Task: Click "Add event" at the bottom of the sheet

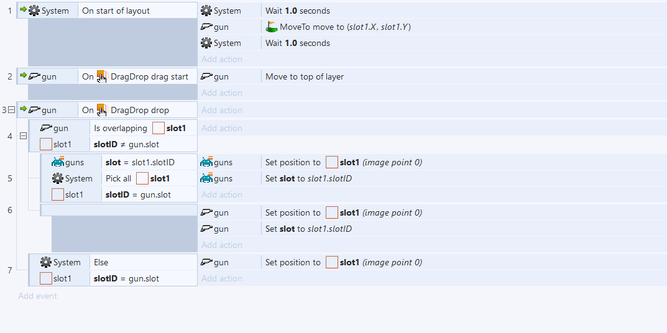Action: [x=37, y=296]
